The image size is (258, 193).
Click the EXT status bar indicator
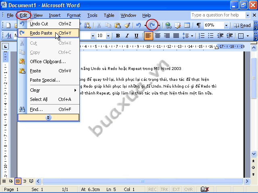[x=176, y=189]
